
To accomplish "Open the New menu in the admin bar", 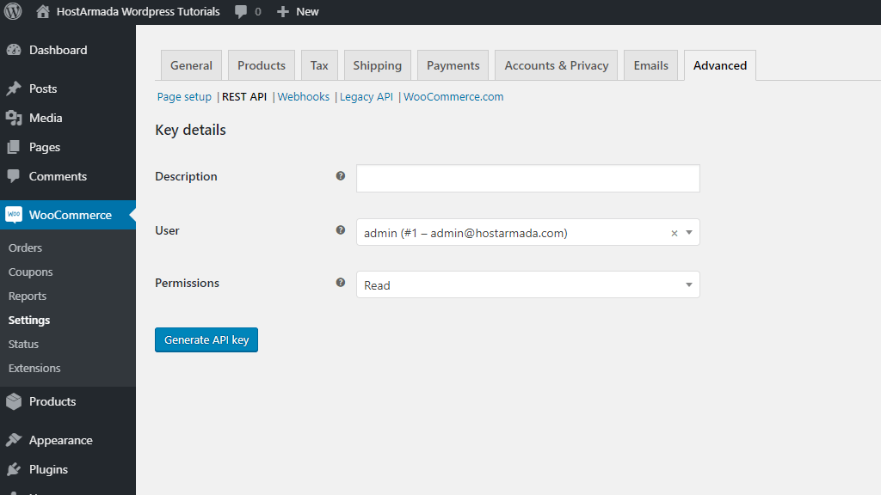I will [297, 12].
